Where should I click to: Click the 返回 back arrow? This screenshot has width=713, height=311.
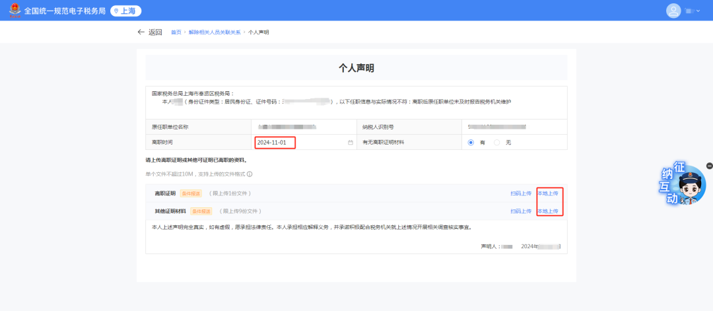coord(141,32)
